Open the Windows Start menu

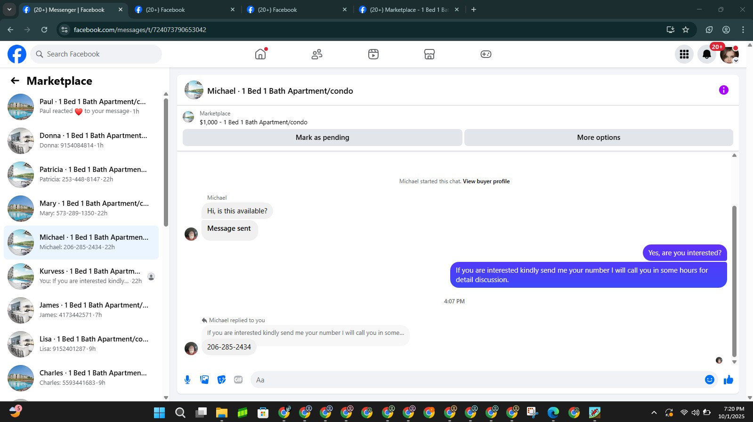(160, 413)
